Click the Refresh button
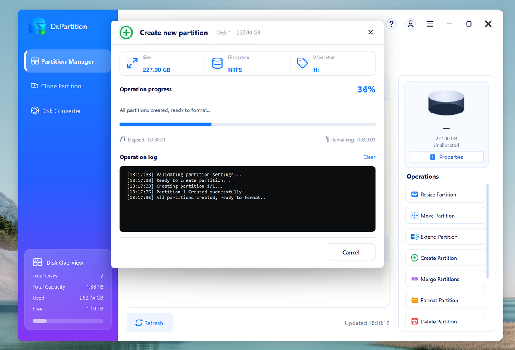This screenshot has height=350, width=515. click(149, 323)
